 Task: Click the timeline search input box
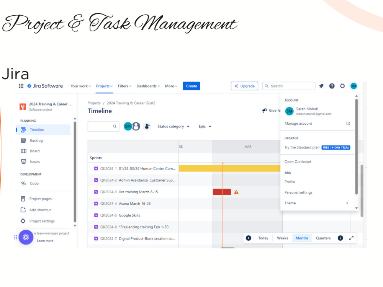(103, 126)
